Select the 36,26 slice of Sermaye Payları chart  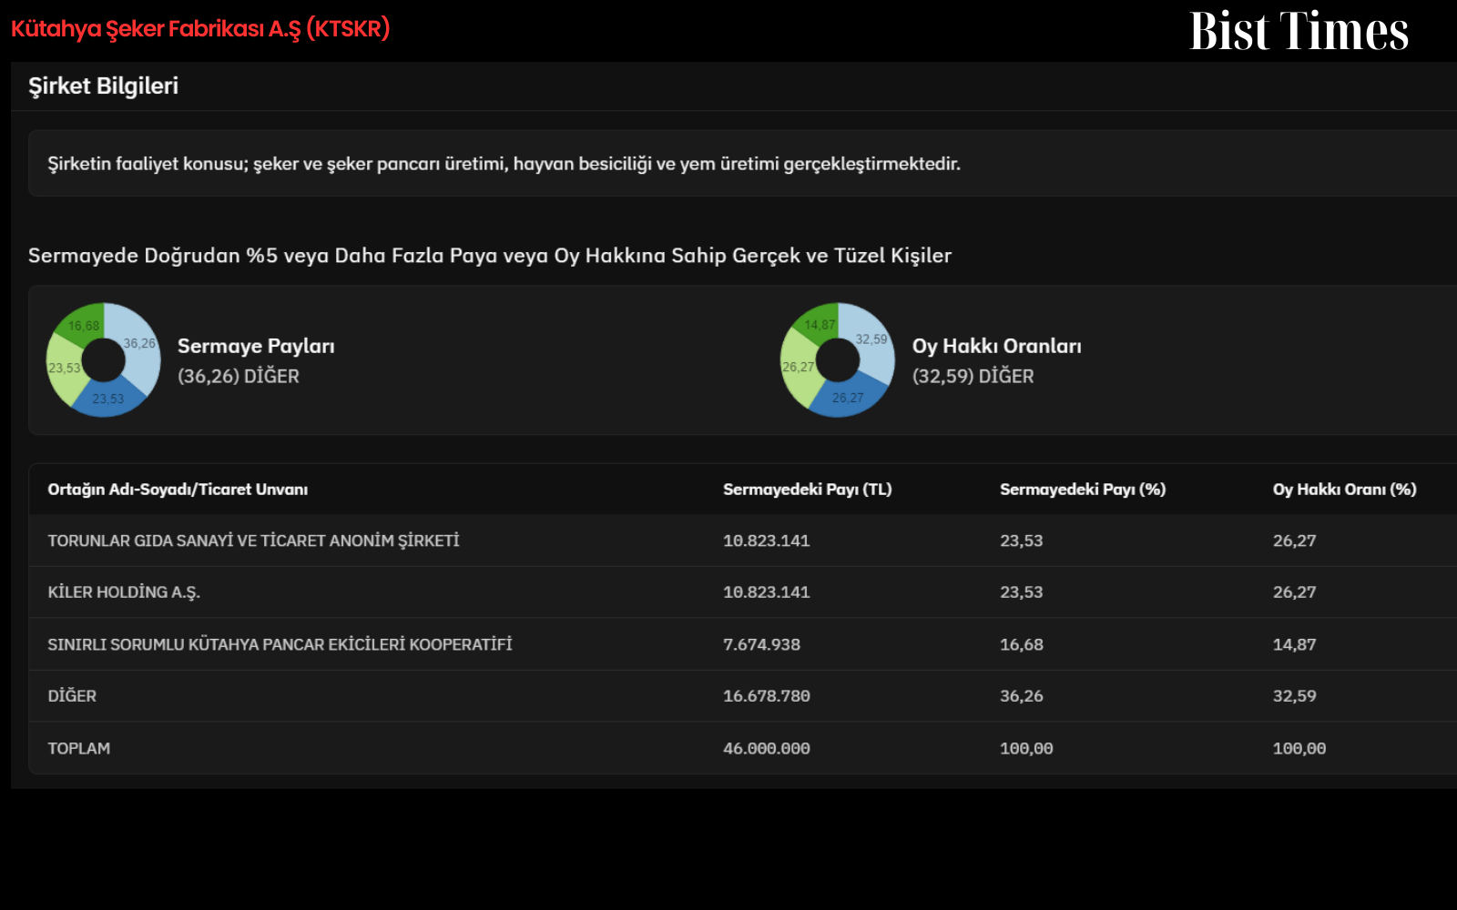138,348
